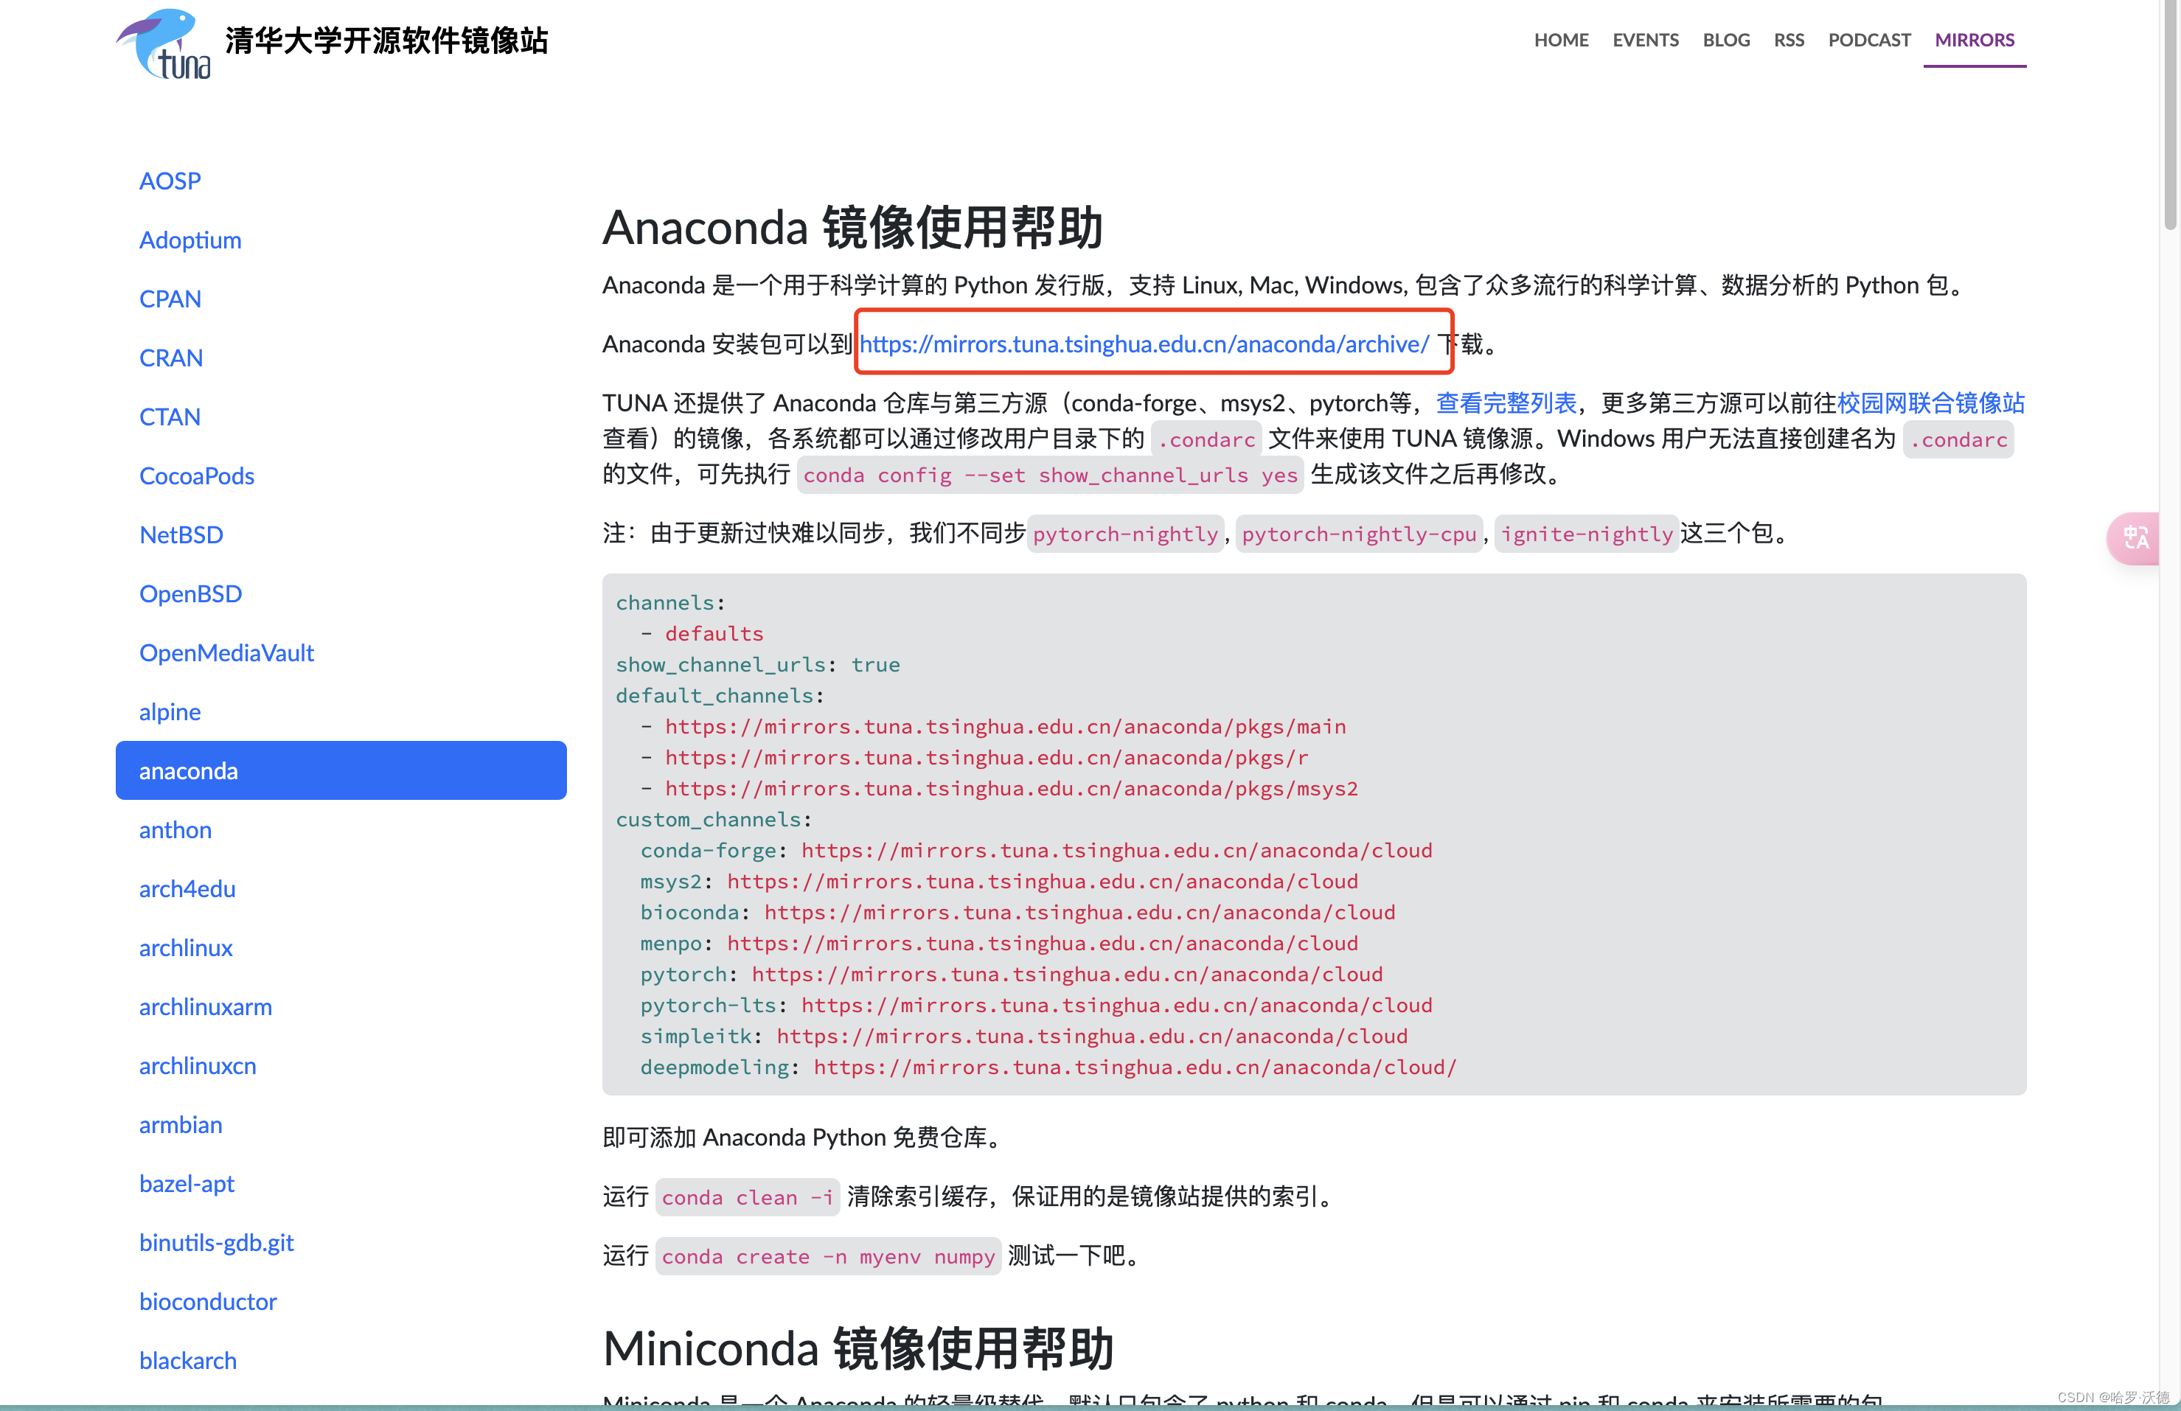Image resolution: width=2181 pixels, height=1411 pixels.
Task: Open the EVENTS navigation item
Action: click(x=1645, y=41)
